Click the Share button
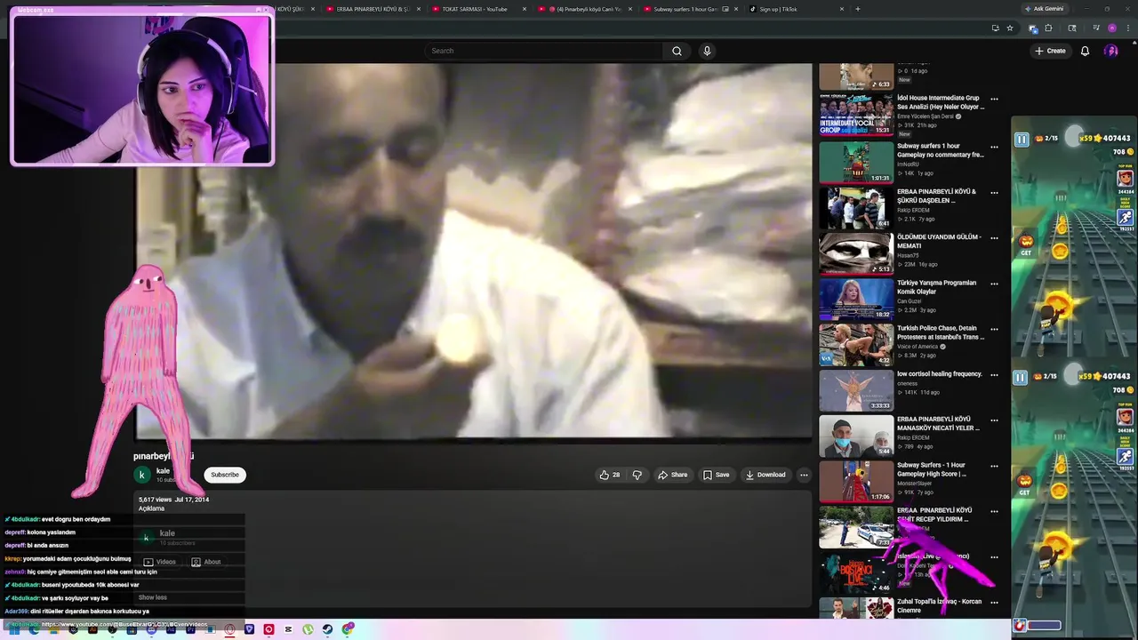The image size is (1138, 640). click(672, 475)
